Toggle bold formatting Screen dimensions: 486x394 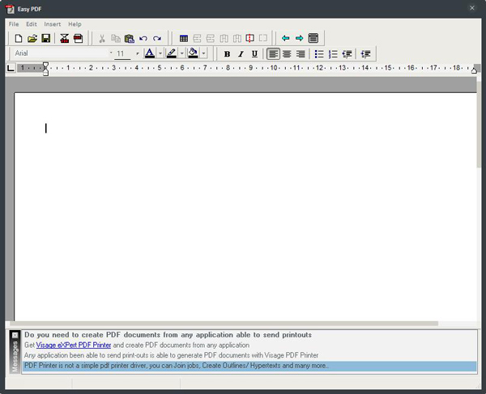(x=227, y=54)
